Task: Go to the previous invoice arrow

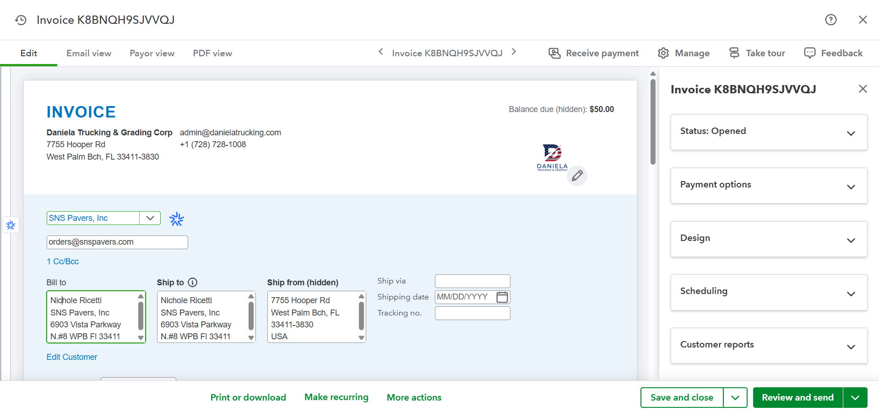Action: tap(381, 52)
